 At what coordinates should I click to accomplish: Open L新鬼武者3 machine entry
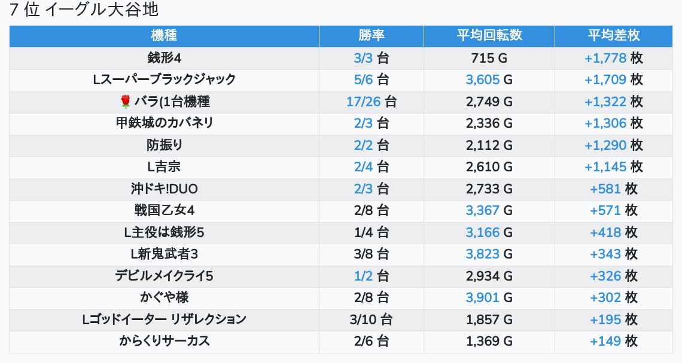(x=164, y=254)
